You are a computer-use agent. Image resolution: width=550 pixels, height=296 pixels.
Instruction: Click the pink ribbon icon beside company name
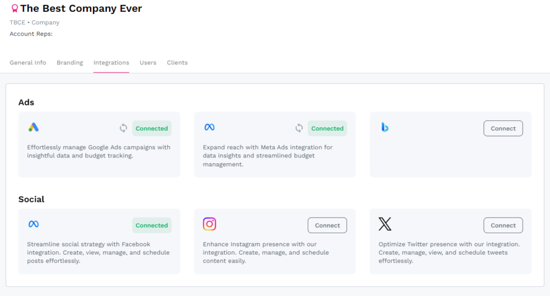[x=15, y=9]
